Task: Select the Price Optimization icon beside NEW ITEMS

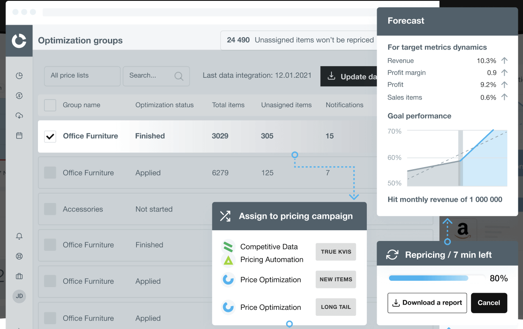Action: tap(229, 279)
